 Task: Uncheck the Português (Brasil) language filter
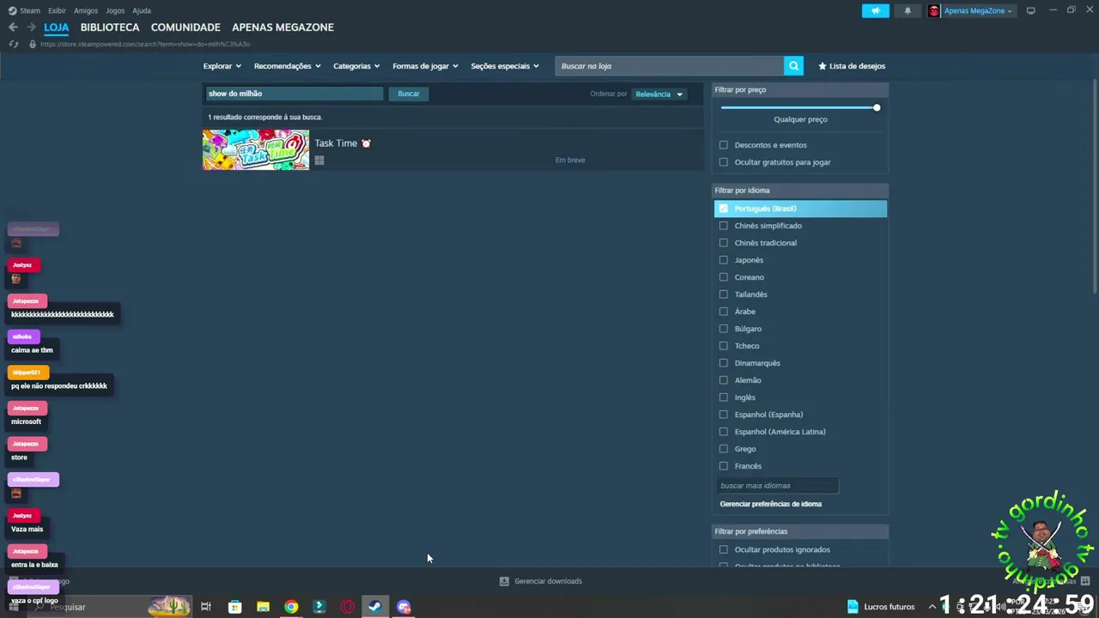point(724,209)
